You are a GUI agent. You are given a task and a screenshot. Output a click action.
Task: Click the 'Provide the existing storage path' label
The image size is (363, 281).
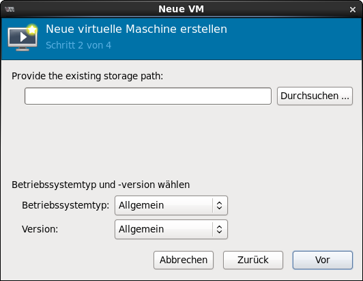87,76
